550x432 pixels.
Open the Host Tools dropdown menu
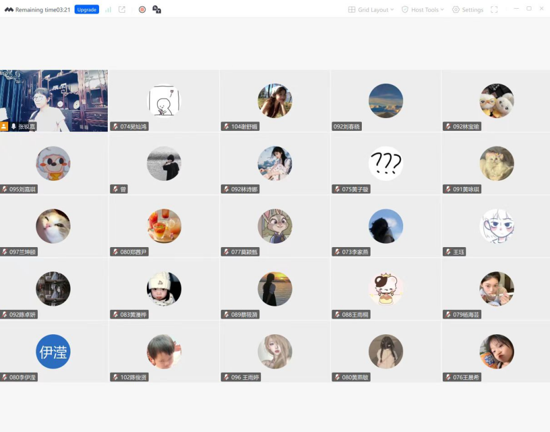[x=423, y=10]
